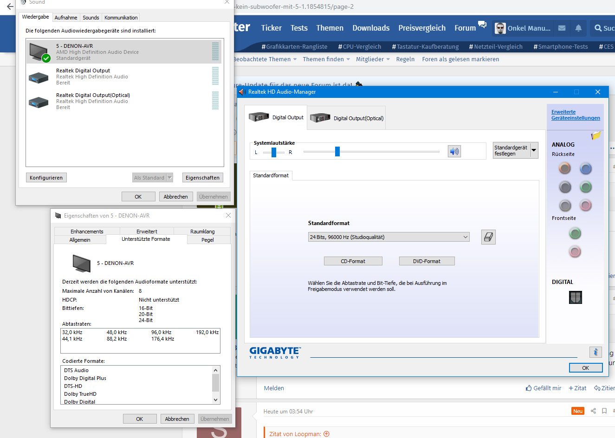Click the rear grey audio jack
Image resolution: width=615 pixels, height=438 pixels.
pyautogui.click(x=565, y=205)
